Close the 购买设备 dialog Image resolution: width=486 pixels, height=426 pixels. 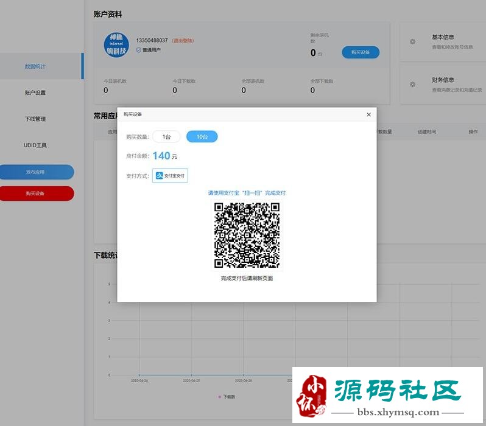(x=368, y=114)
